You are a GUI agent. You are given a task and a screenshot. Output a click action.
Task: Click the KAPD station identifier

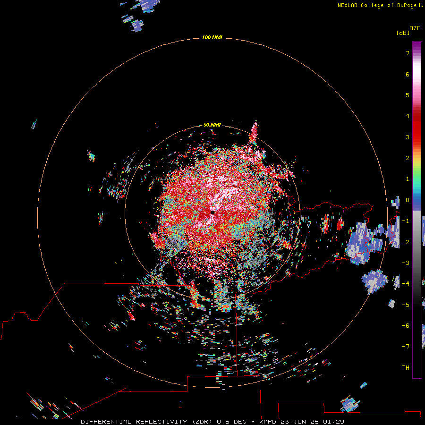(x=268, y=422)
